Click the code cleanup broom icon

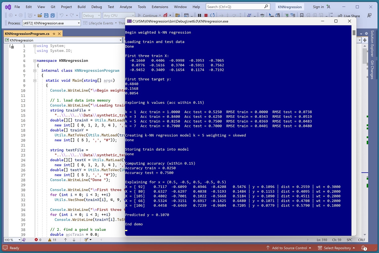(86, 240)
